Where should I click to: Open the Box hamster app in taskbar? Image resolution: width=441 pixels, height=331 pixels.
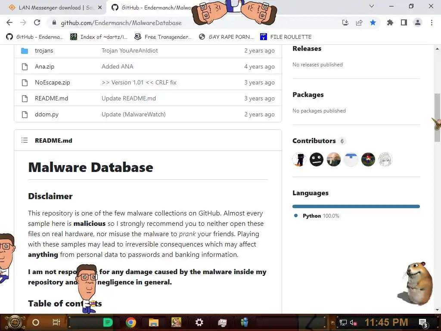[176, 322]
